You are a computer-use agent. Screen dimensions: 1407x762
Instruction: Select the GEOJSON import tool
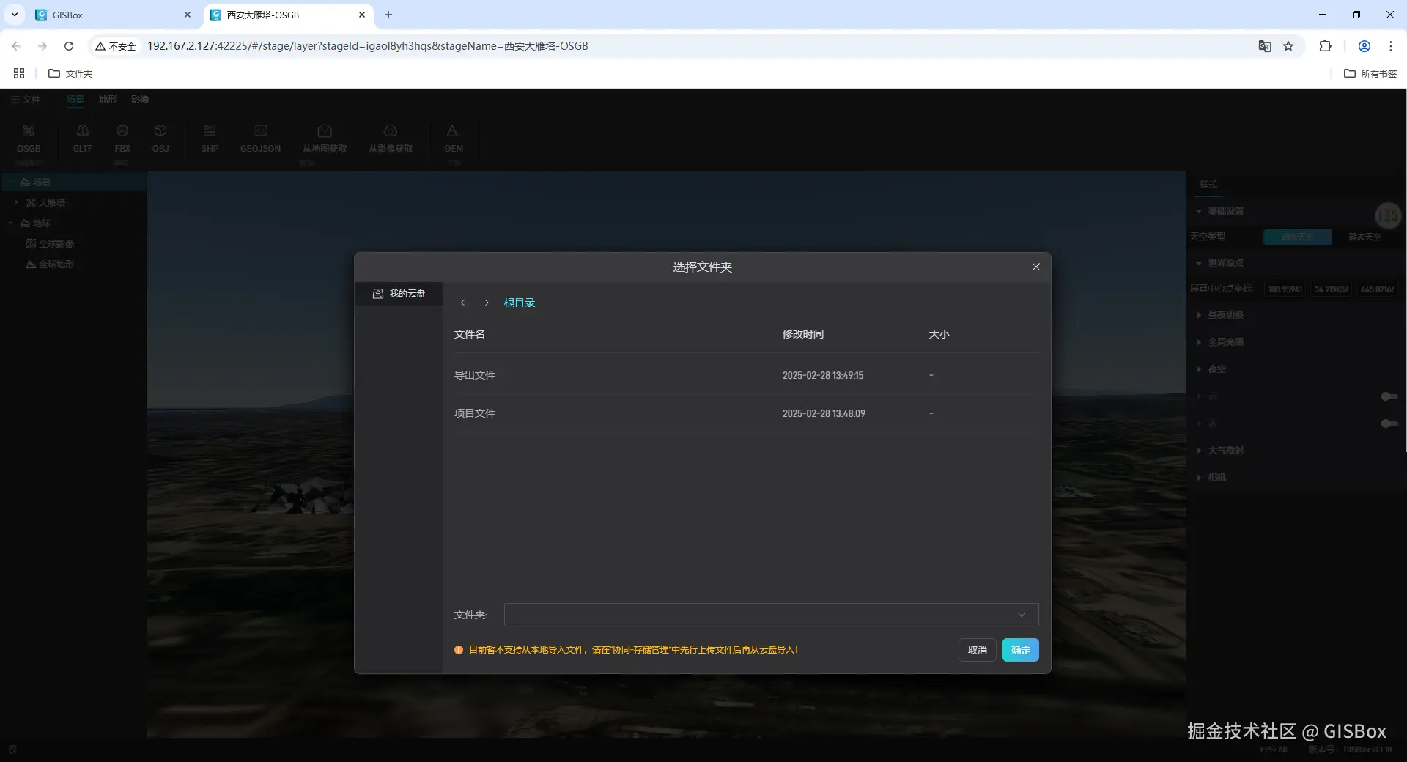(x=260, y=138)
